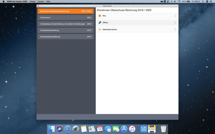Click the yellow arrow icon beside Datenübernahme
215x134 pixels.
click(x=100, y=29)
